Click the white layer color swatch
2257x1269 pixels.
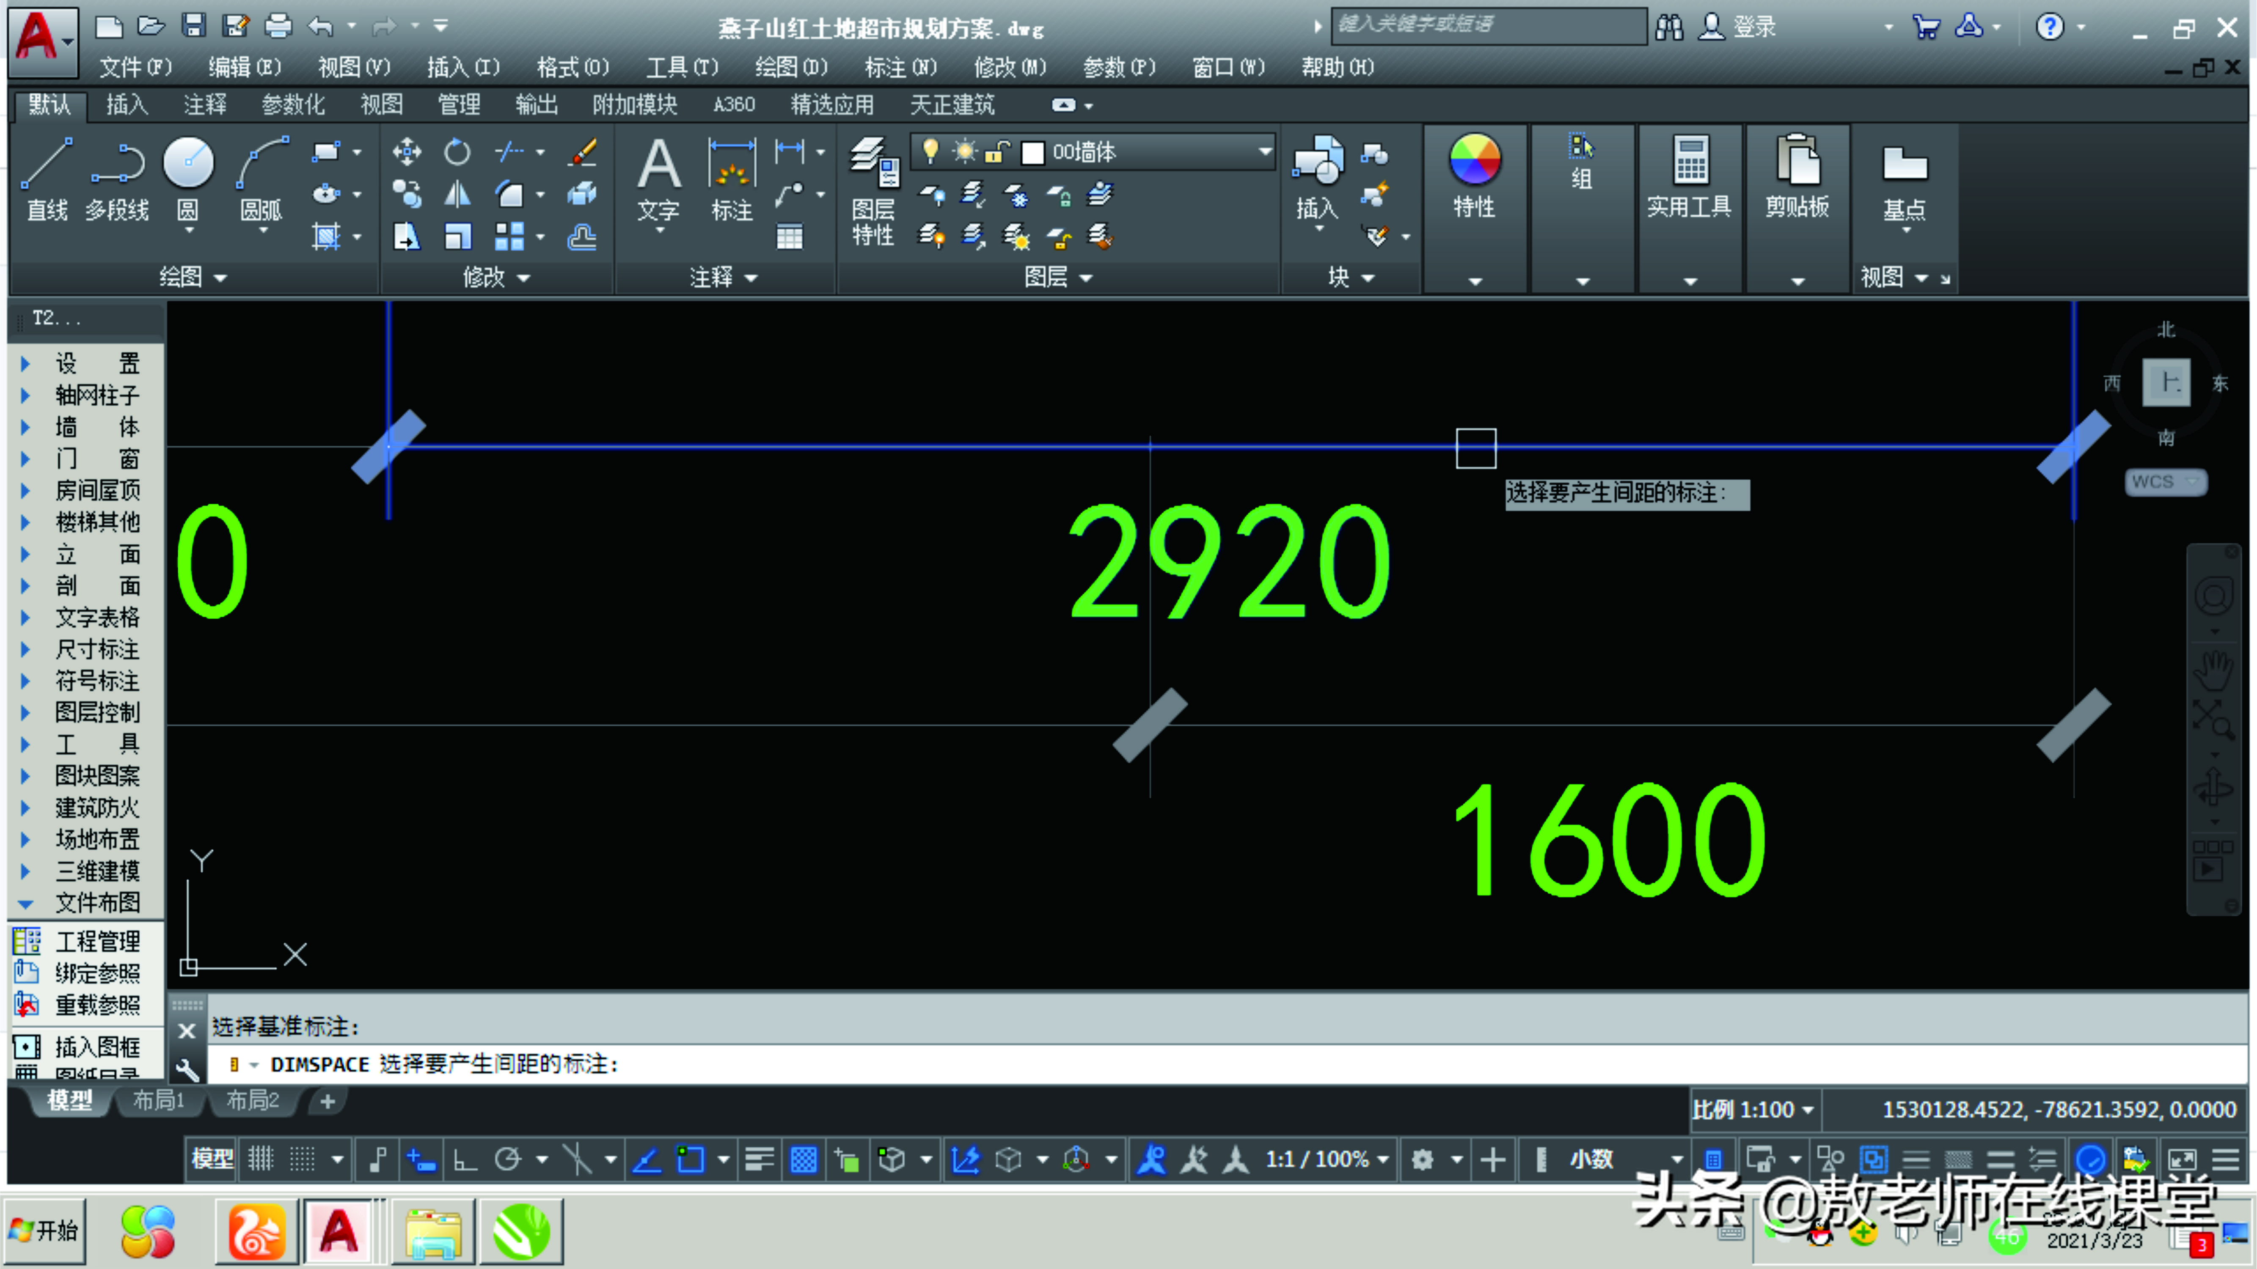click(1032, 152)
